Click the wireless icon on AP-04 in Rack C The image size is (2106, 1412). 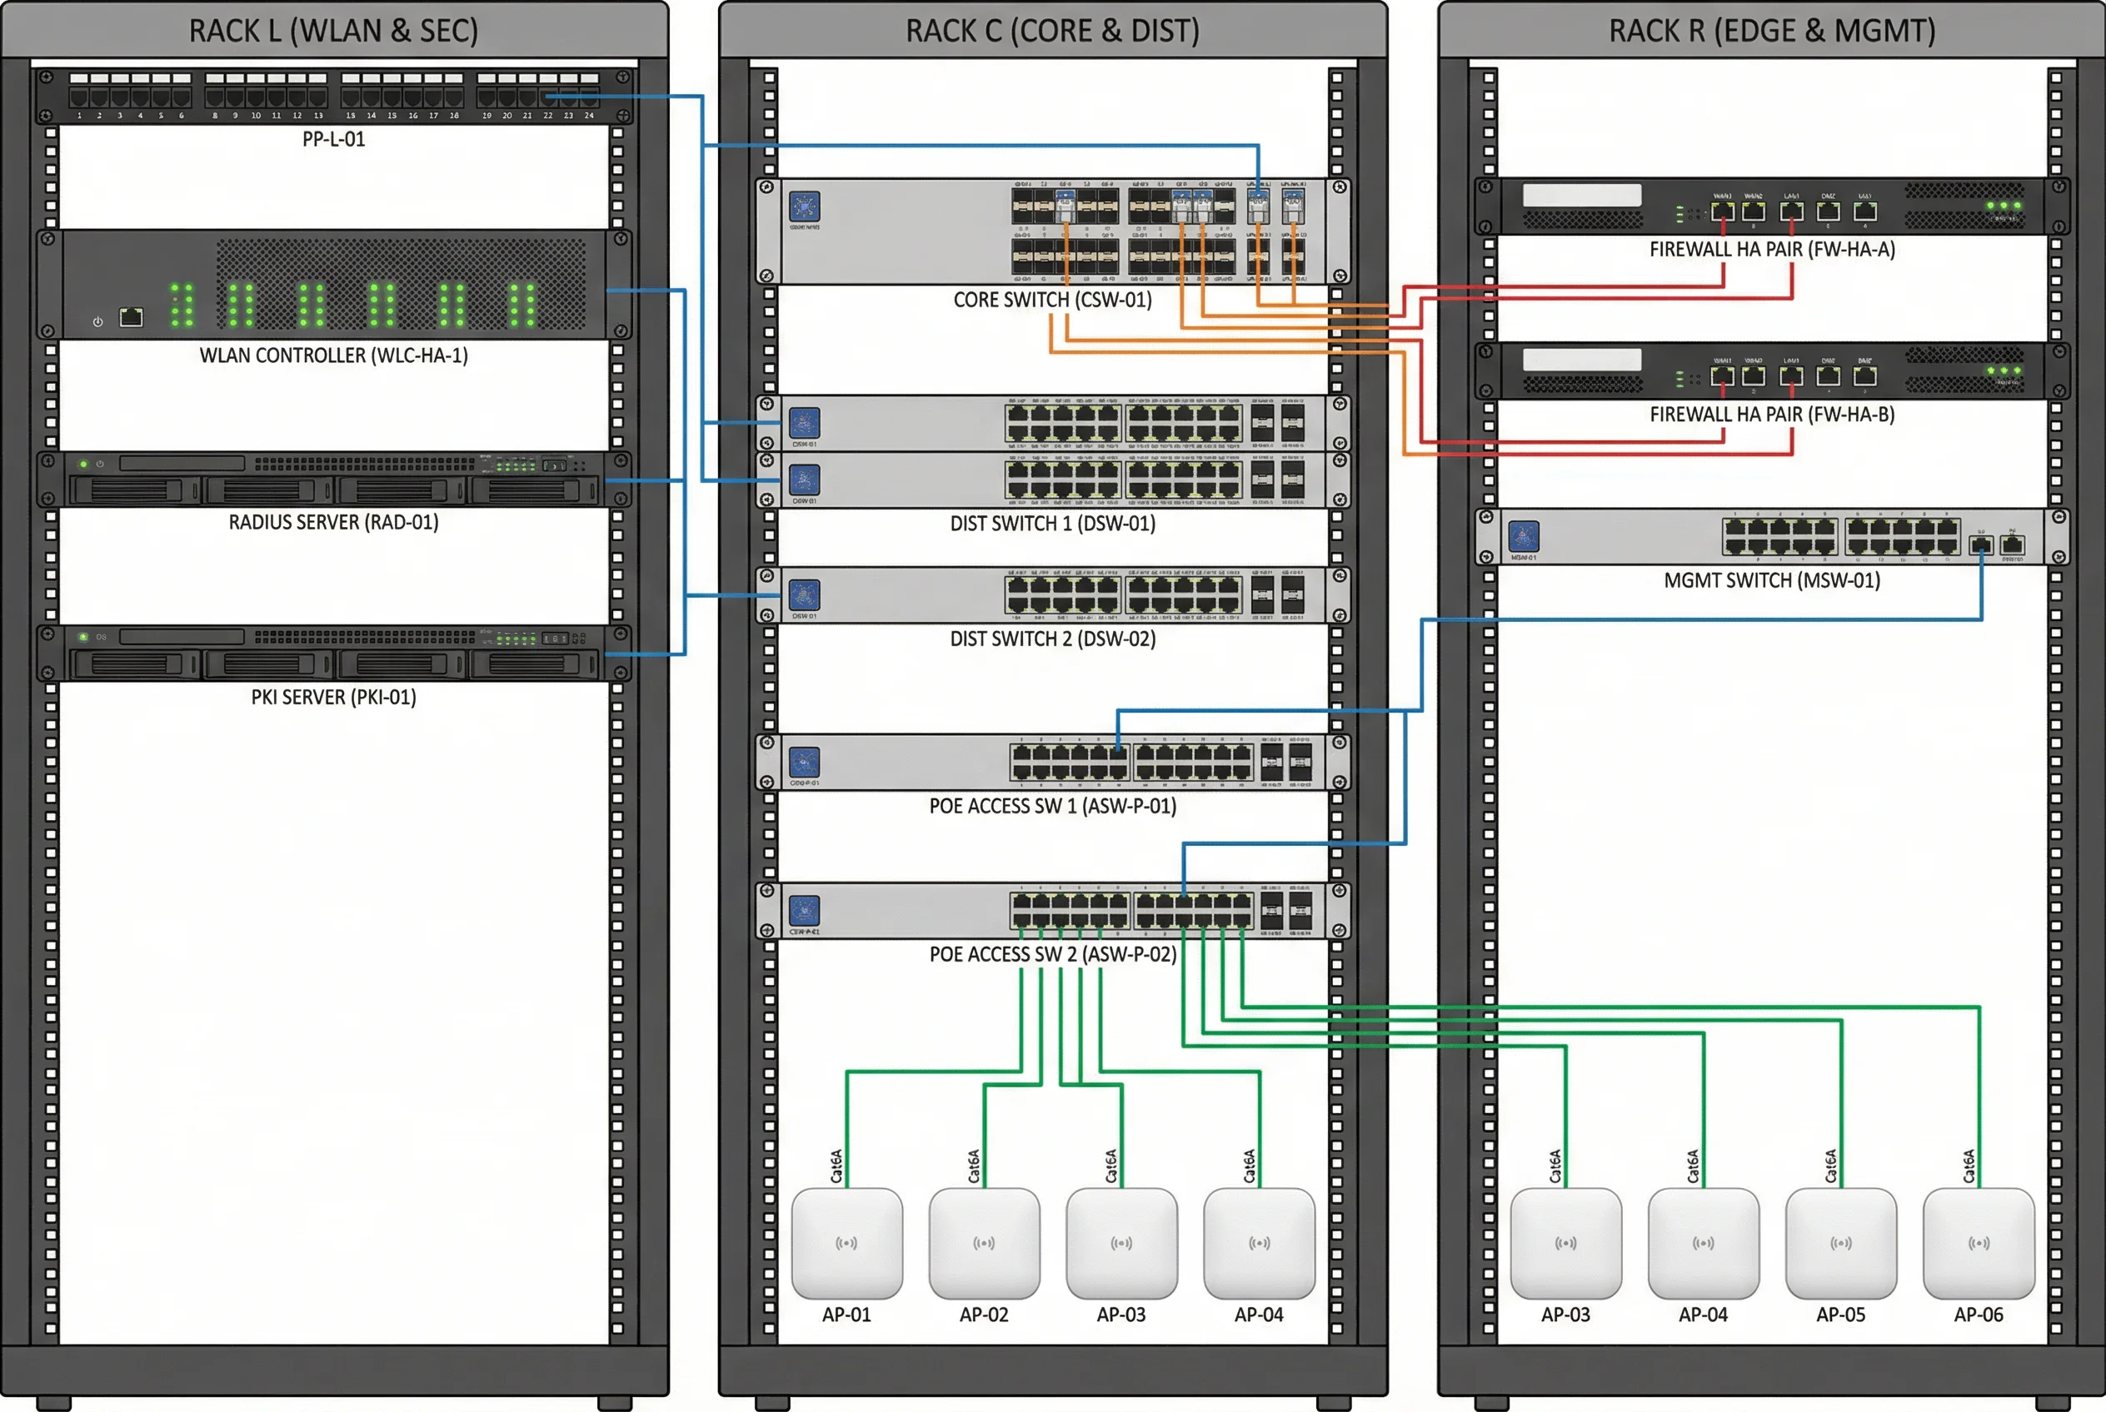click(x=1259, y=1245)
